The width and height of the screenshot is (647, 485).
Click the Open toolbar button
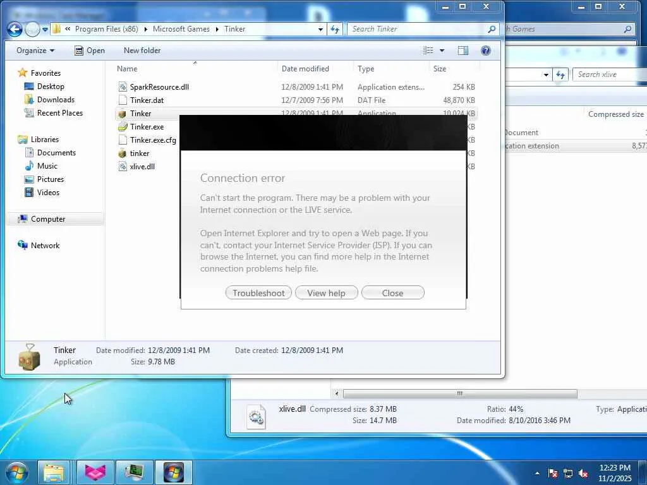tap(90, 51)
